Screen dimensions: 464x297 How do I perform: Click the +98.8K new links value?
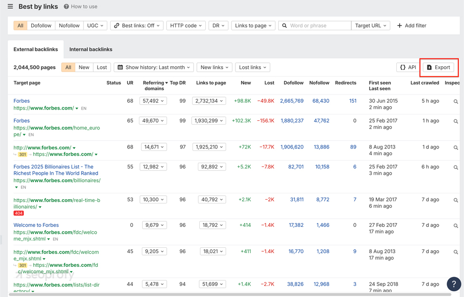tap(242, 101)
